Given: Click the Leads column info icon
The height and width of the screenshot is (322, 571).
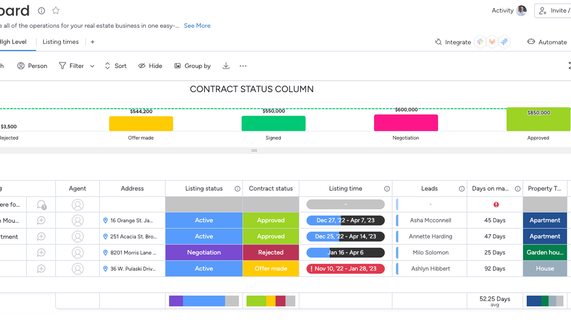Looking at the screenshot, I should [x=461, y=189].
